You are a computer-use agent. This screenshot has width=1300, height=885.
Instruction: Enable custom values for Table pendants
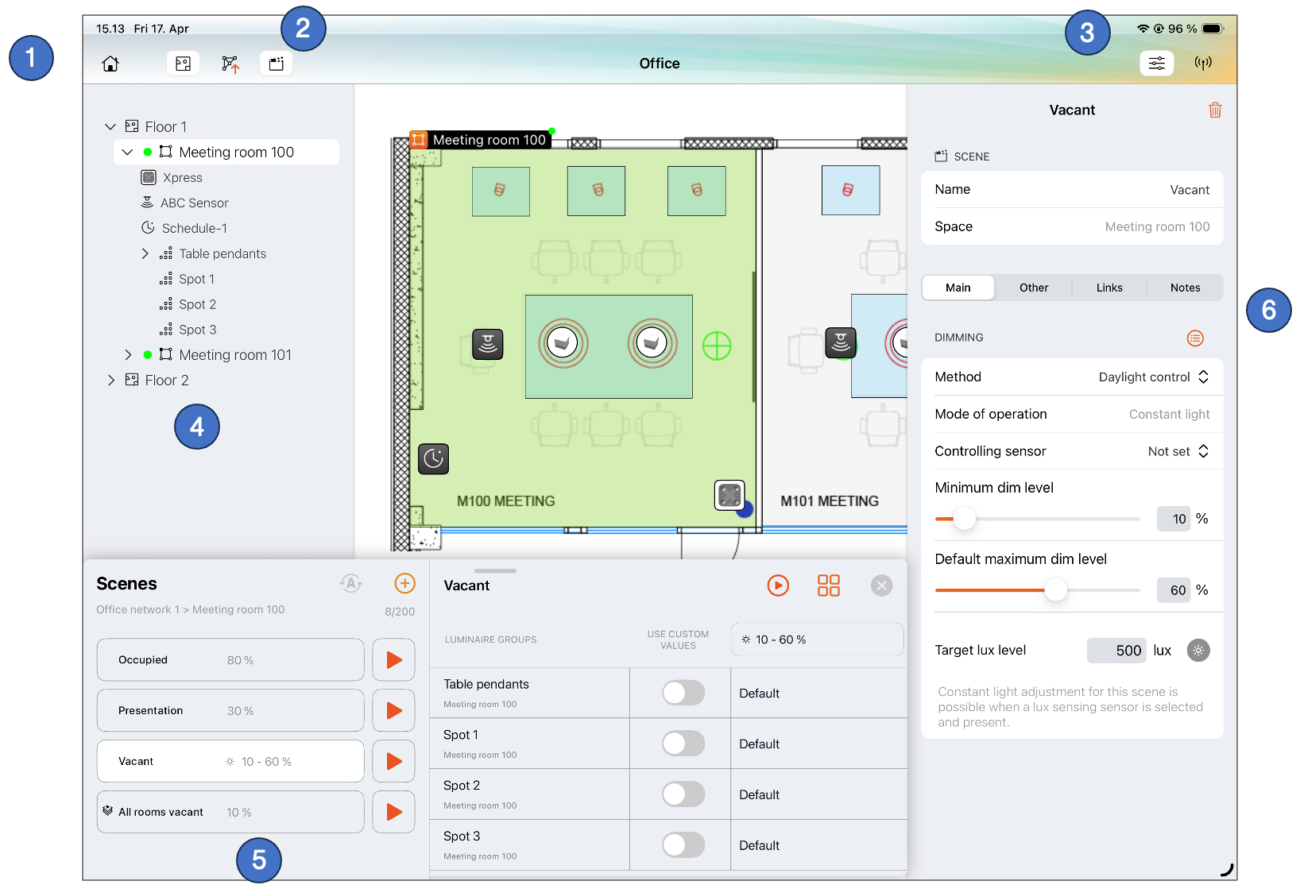tap(683, 693)
